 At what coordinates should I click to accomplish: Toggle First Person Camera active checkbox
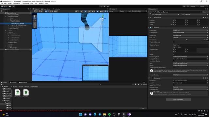coord(153,12)
